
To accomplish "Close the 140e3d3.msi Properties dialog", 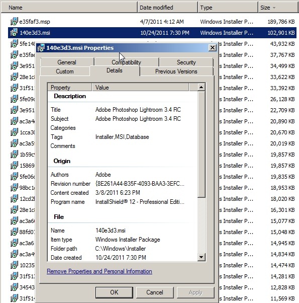I will (x=213, y=47).
